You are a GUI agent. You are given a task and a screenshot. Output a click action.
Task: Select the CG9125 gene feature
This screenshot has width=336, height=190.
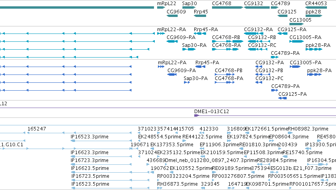(282, 16)
